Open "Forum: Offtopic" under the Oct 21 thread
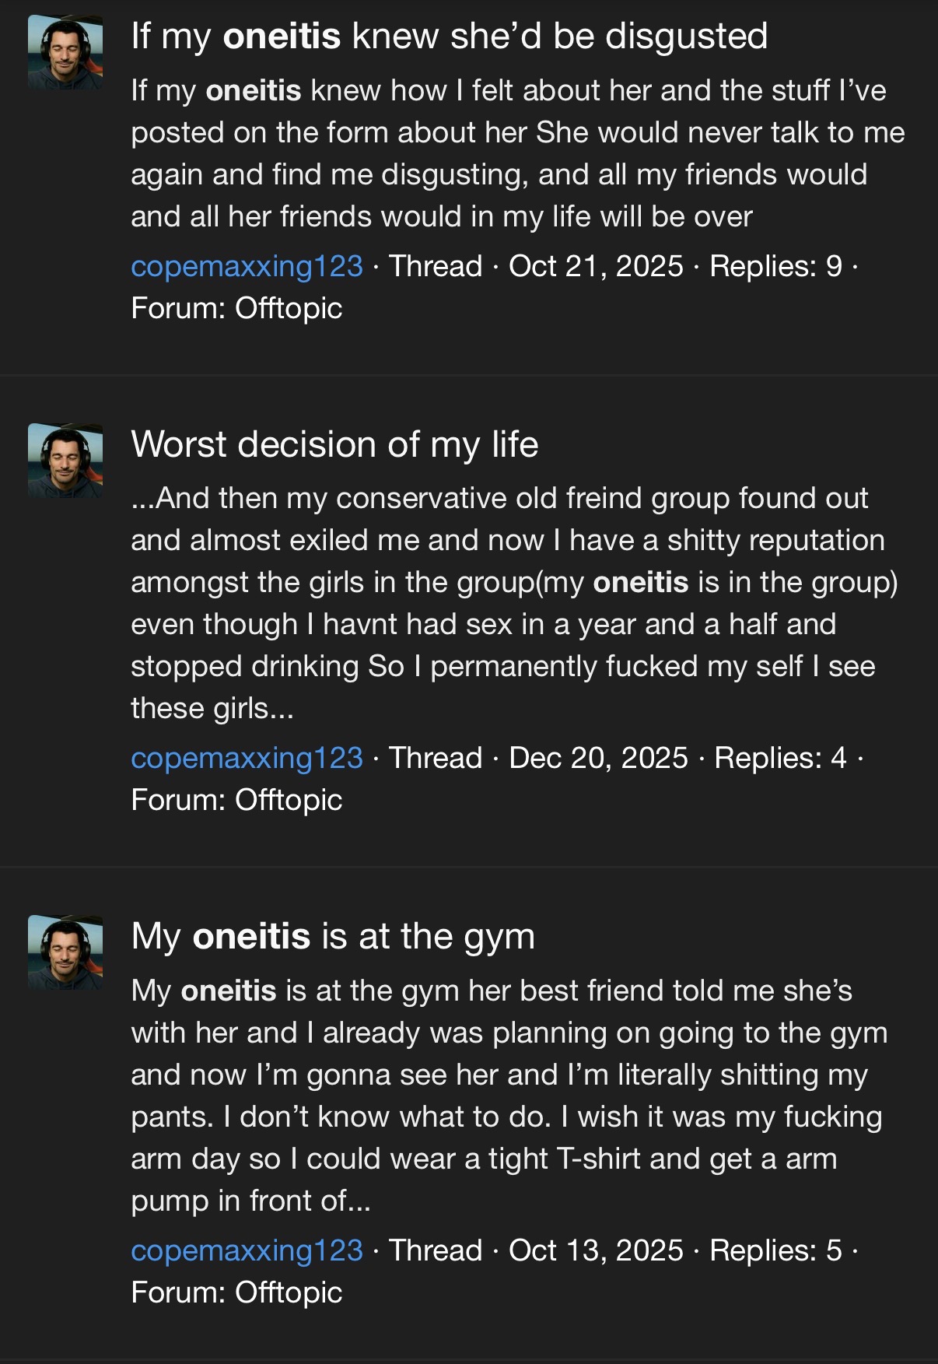Screen dimensions: 938x1364 (236, 309)
